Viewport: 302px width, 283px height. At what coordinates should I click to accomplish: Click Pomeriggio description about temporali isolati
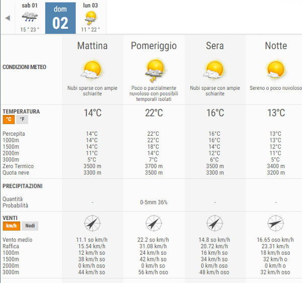click(x=154, y=94)
